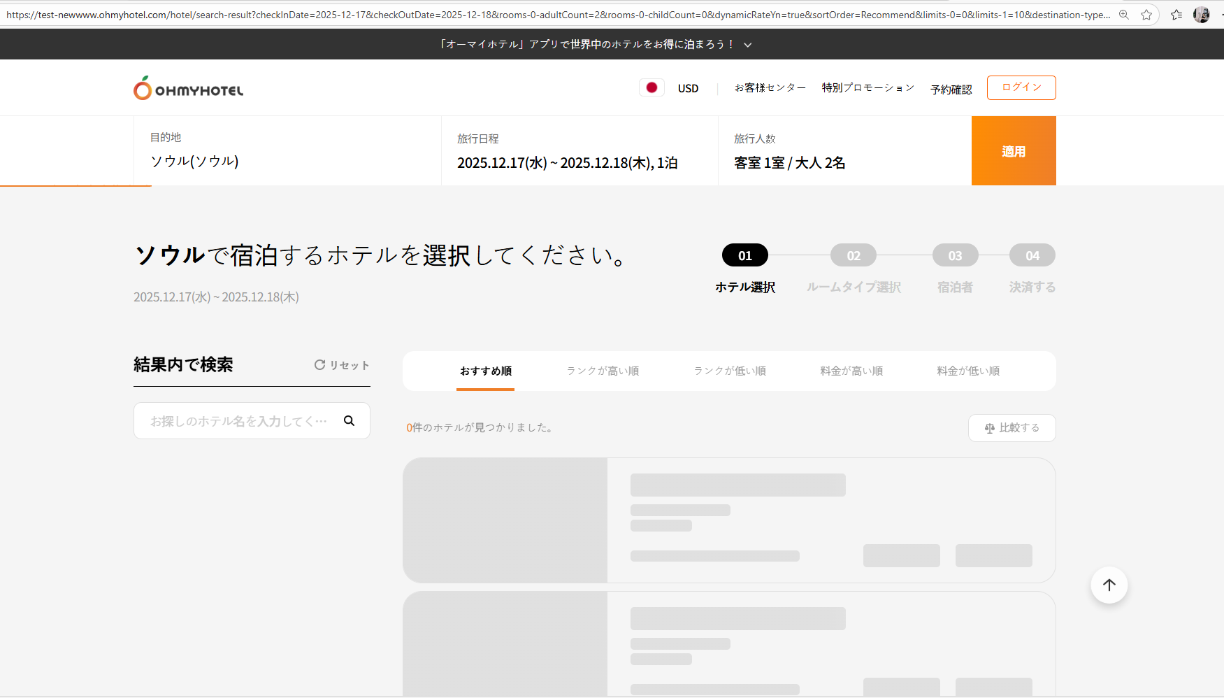Image resolution: width=1224 pixels, height=698 pixels.
Task: Click the OhMyHotel logo
Action: click(x=189, y=89)
